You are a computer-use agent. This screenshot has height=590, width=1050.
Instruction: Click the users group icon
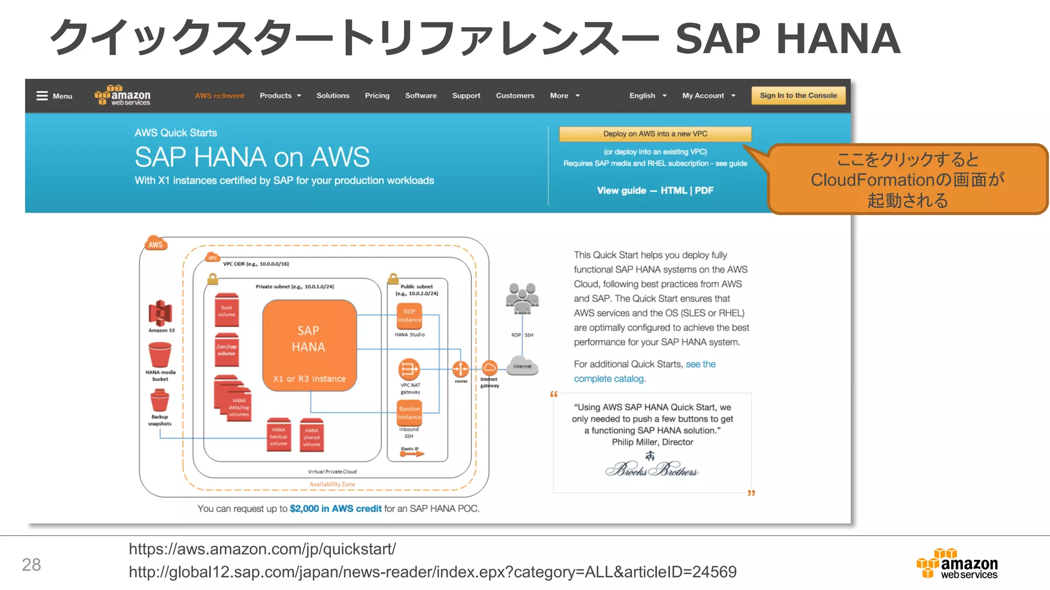[522, 298]
